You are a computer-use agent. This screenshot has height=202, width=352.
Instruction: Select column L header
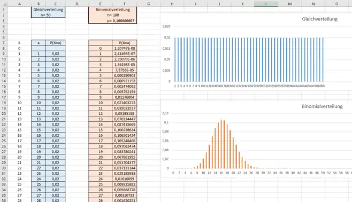pyautogui.click(x=266, y=4)
